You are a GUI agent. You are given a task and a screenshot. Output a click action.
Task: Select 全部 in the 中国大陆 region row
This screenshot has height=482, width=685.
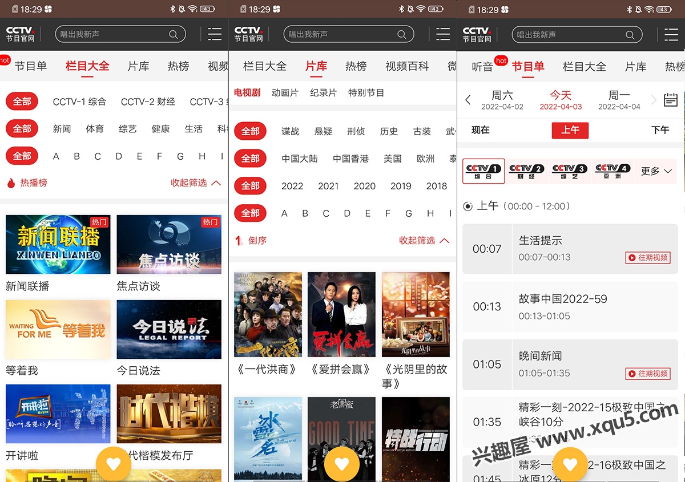pos(251,159)
